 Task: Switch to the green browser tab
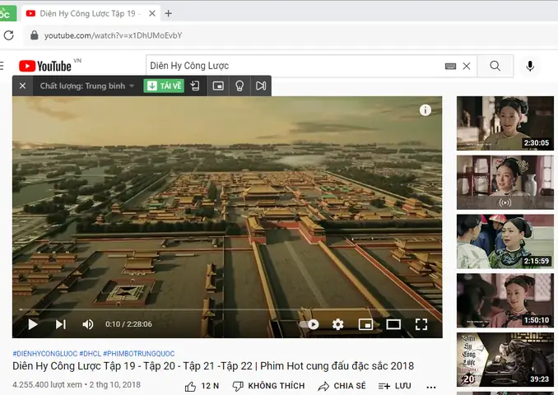(x=7, y=13)
